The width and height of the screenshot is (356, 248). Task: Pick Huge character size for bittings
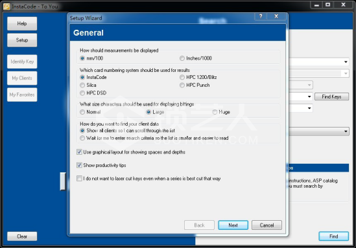pos(215,112)
